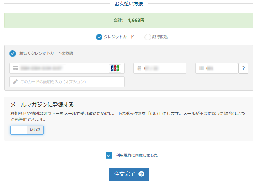
Task: Choose 新しくクレジットカードを登録 option
Action: pyautogui.click(x=13, y=53)
